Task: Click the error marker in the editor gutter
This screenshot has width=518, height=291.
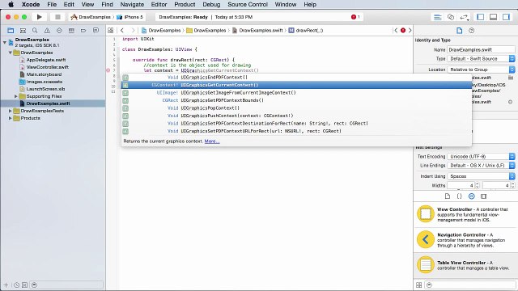Action: click(108, 70)
